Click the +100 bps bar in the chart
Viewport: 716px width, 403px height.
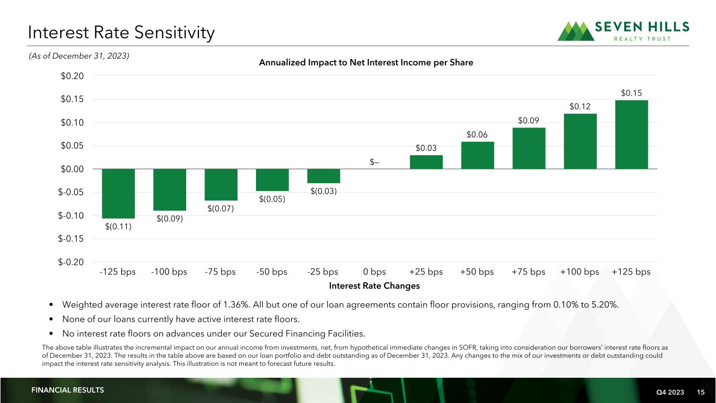[580, 141]
